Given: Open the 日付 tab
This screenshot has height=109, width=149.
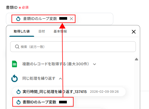Looking at the screenshot, I should tap(42, 31).
